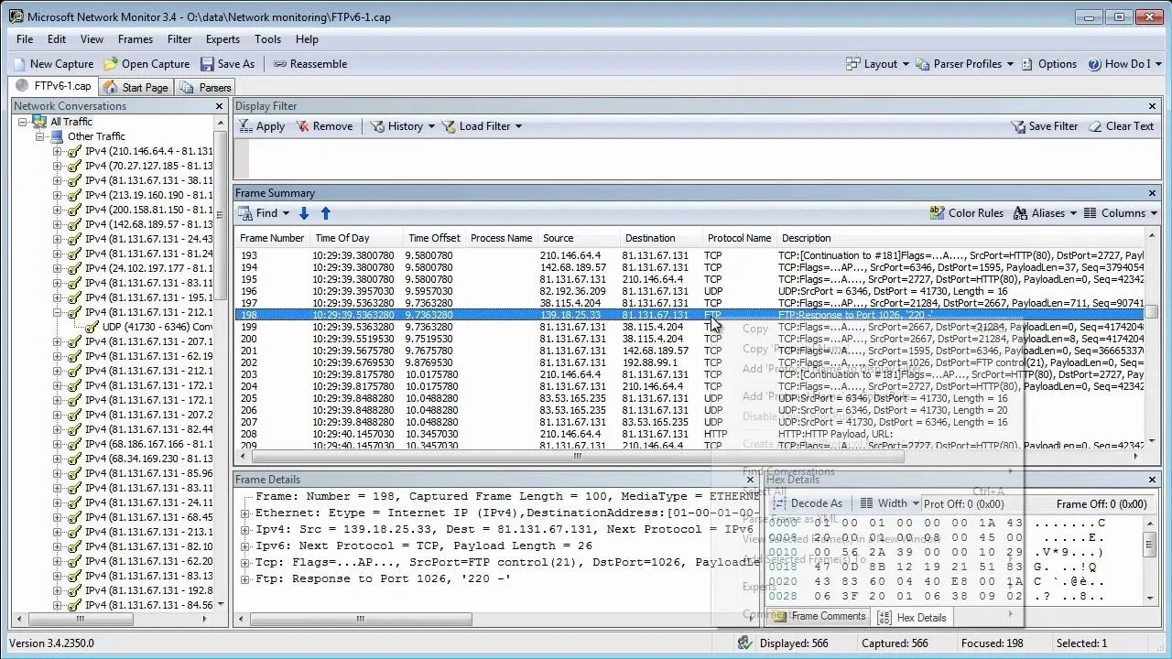Open the Aliases dropdown
This screenshot has height=659, width=1172.
click(x=1046, y=213)
